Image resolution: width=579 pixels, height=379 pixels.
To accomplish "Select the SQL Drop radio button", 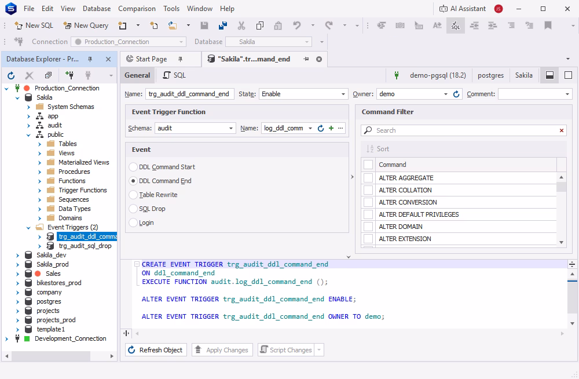I will 133,209.
